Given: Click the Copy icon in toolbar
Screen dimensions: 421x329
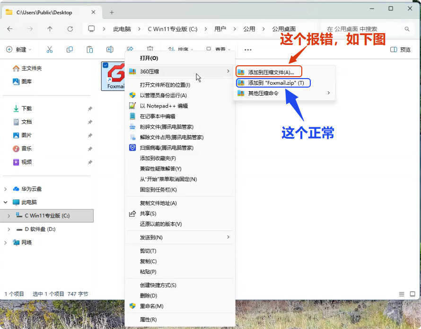Looking at the screenshot, I should coord(70,49).
